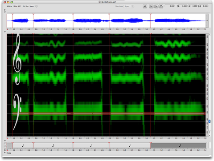Click the info icon beside Mono

[x=37, y=6]
